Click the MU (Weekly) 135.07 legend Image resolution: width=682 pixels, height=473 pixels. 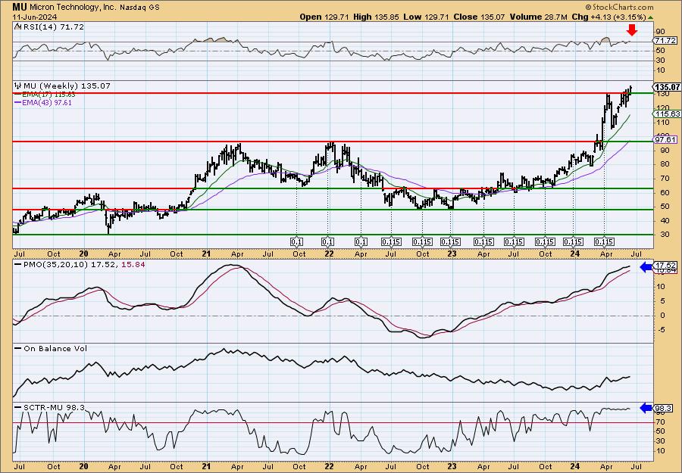pos(66,86)
